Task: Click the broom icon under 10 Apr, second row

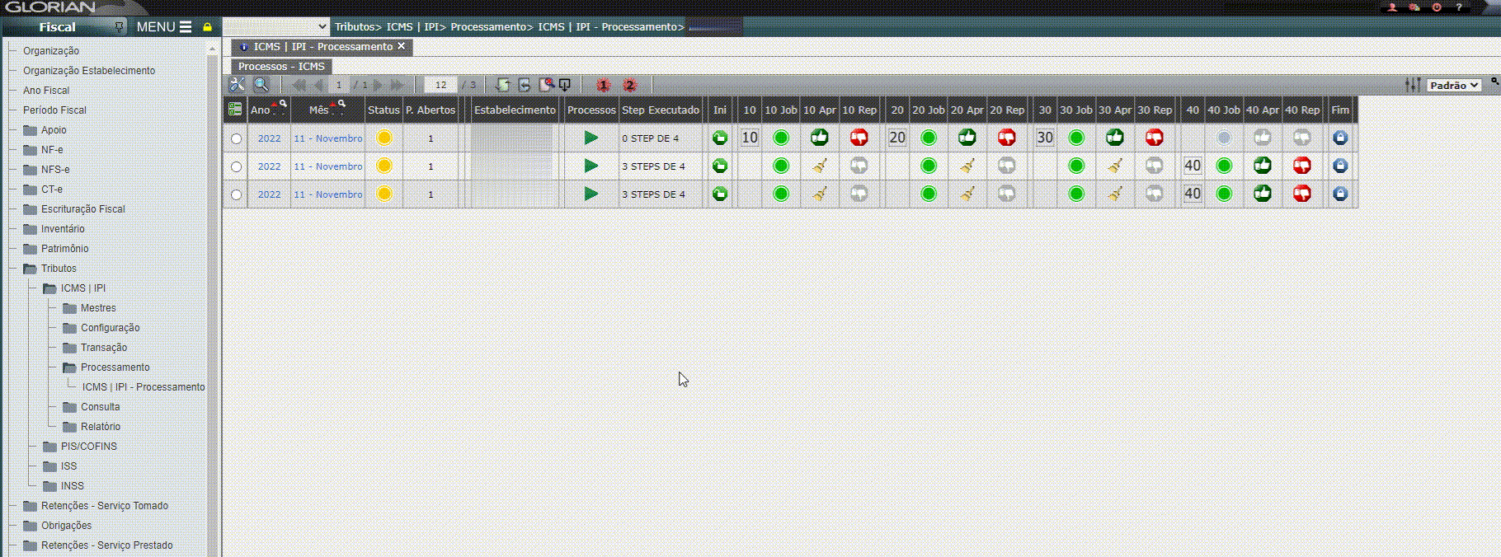Action: point(819,166)
